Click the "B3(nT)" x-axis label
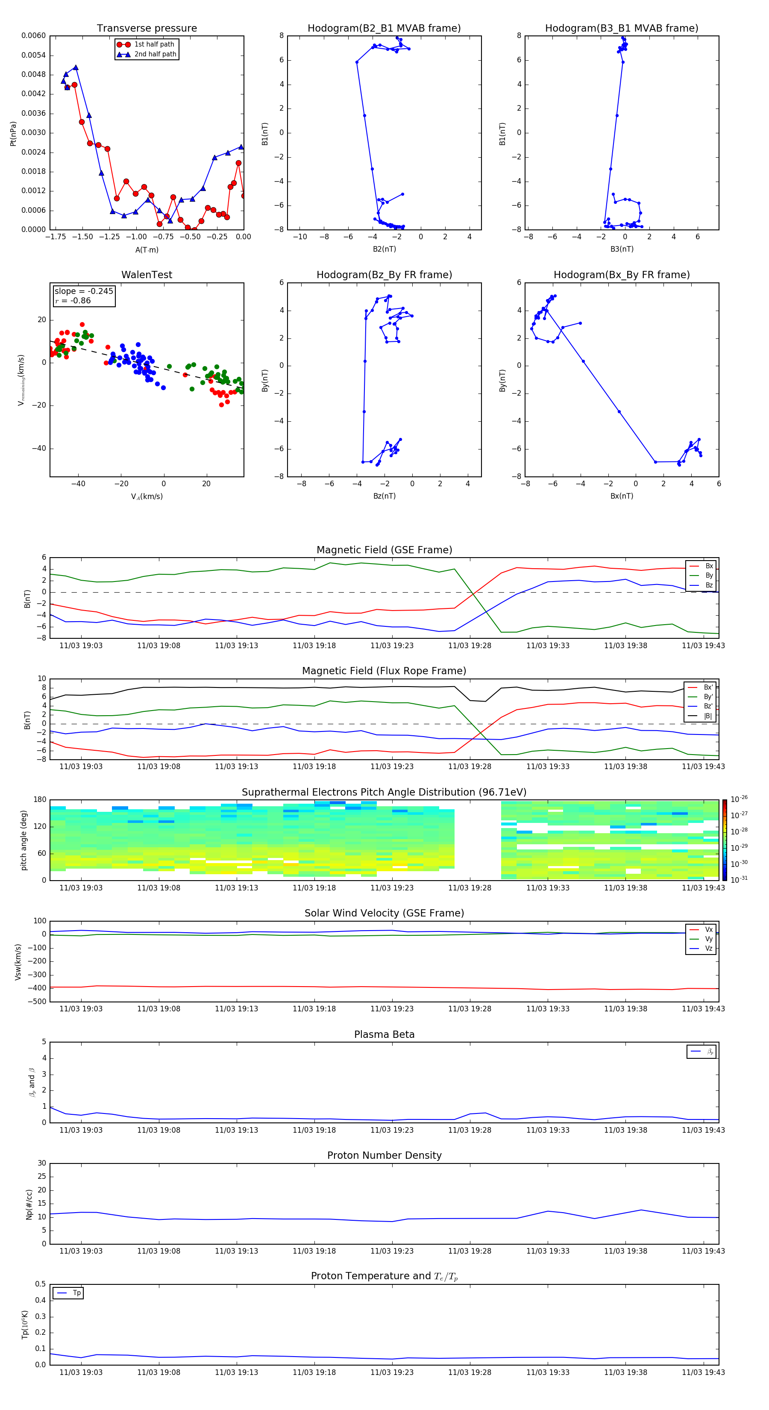 (x=622, y=249)
